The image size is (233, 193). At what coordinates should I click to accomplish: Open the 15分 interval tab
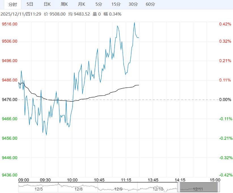(116, 4)
